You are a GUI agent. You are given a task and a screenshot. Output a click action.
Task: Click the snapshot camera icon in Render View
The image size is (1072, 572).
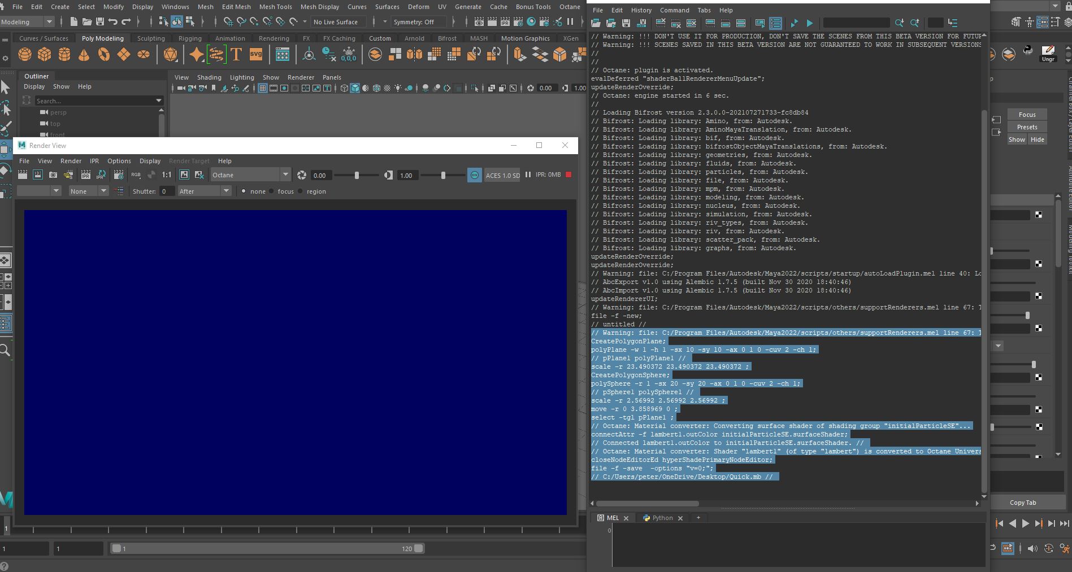[53, 175]
